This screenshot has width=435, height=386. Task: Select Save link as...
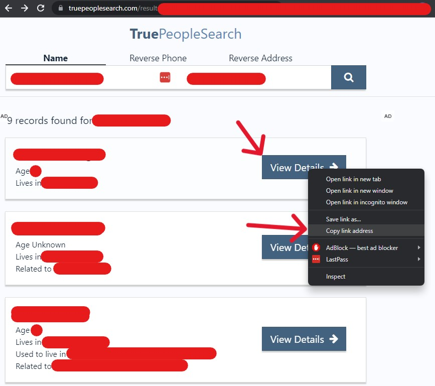click(366, 219)
